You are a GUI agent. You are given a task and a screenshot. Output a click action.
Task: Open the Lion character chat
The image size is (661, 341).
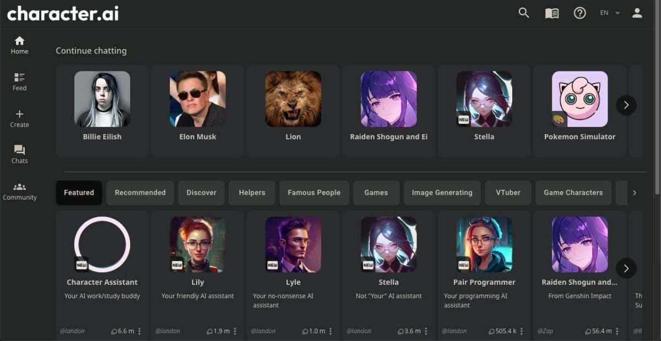293,112
